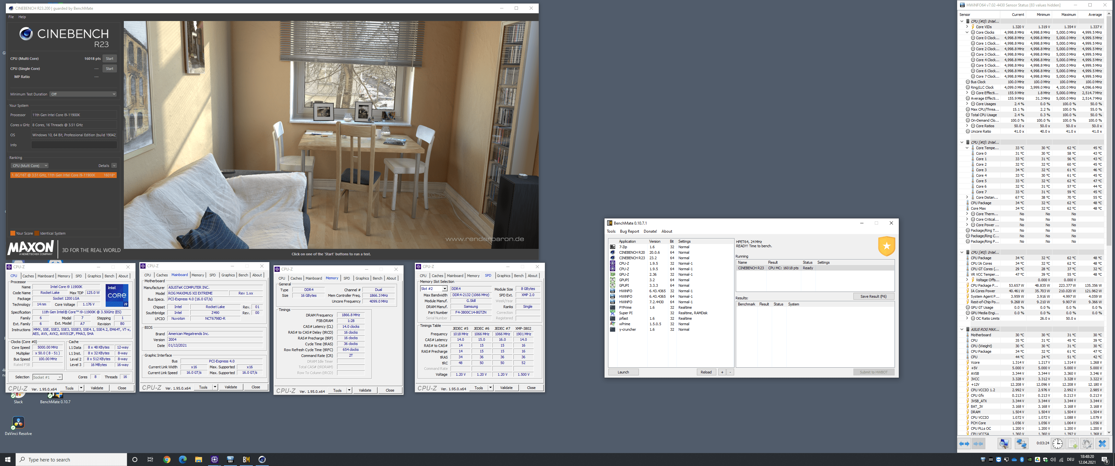Open Bug Report menu in BenchMate
Image resolution: width=1115 pixels, height=466 pixels.
tap(629, 231)
